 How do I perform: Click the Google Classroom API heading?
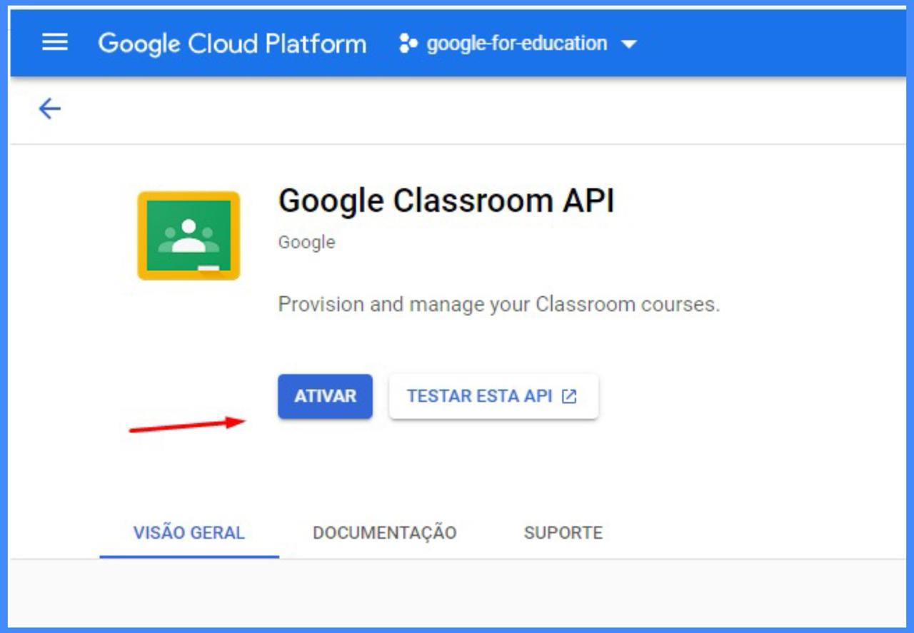[446, 201]
